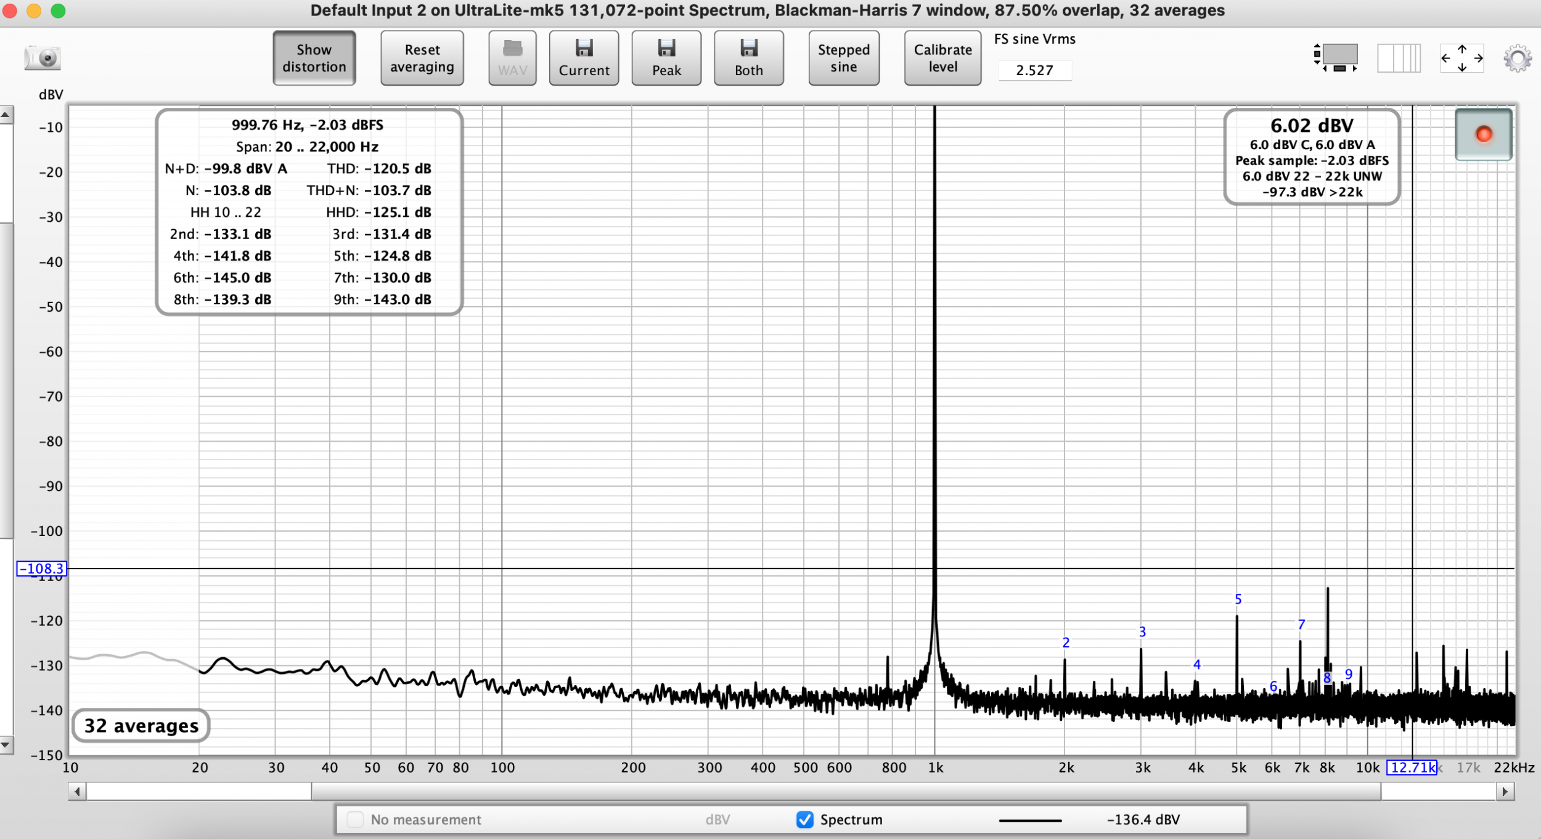This screenshot has width=1541, height=839.
Task: Click Reset averaging button
Action: click(x=422, y=58)
